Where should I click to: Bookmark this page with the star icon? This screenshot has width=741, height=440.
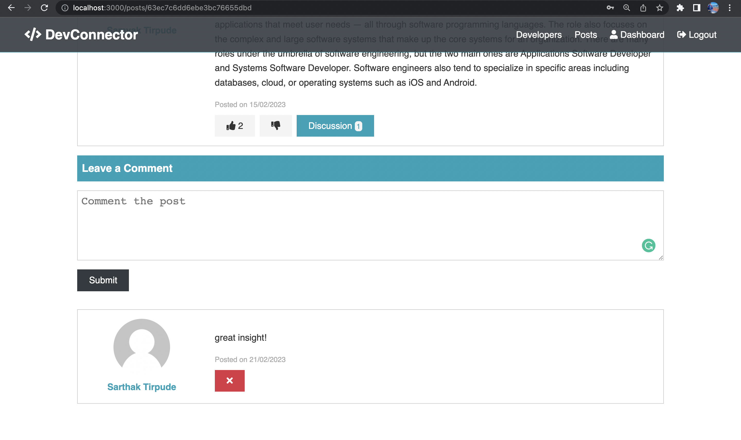[659, 8]
